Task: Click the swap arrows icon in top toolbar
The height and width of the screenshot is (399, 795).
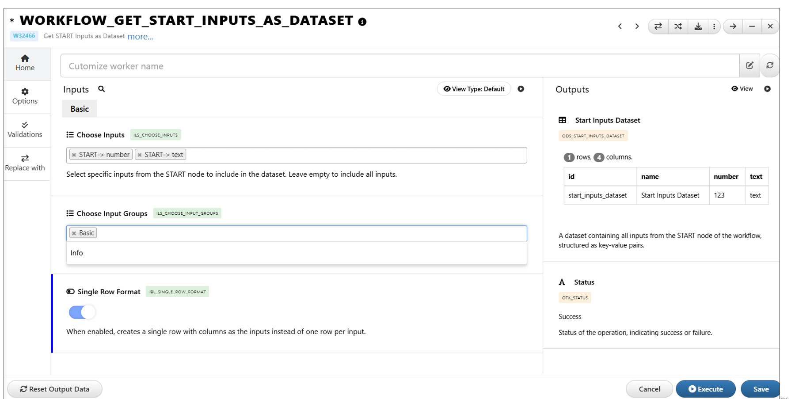Action: [x=658, y=27]
